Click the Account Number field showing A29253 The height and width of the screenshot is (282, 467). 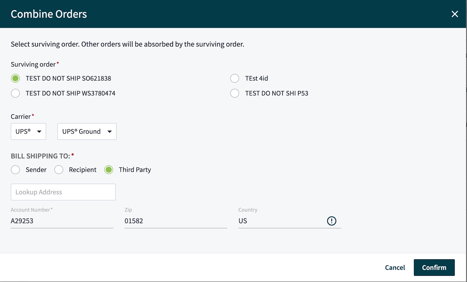coord(62,221)
